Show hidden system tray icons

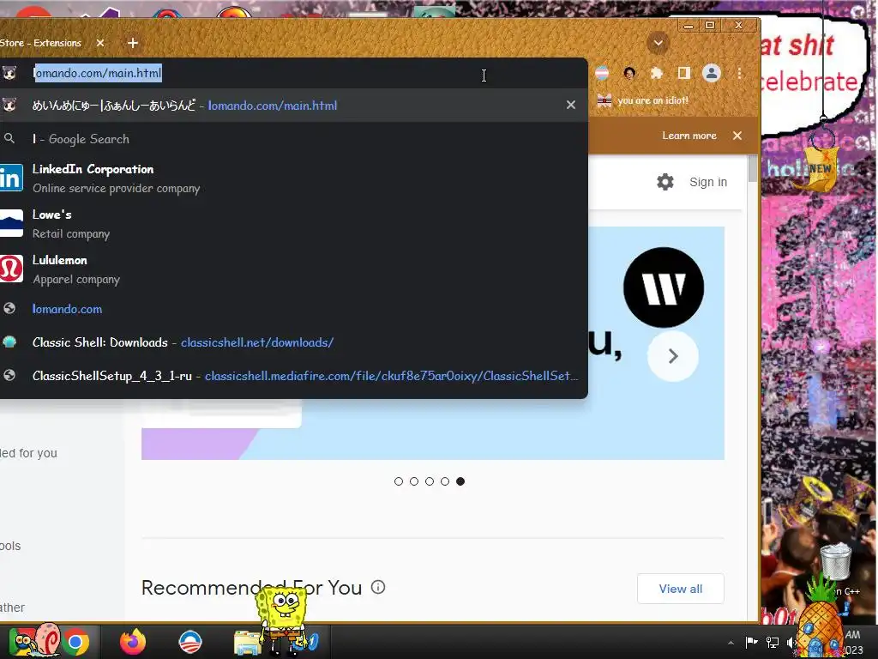(731, 643)
